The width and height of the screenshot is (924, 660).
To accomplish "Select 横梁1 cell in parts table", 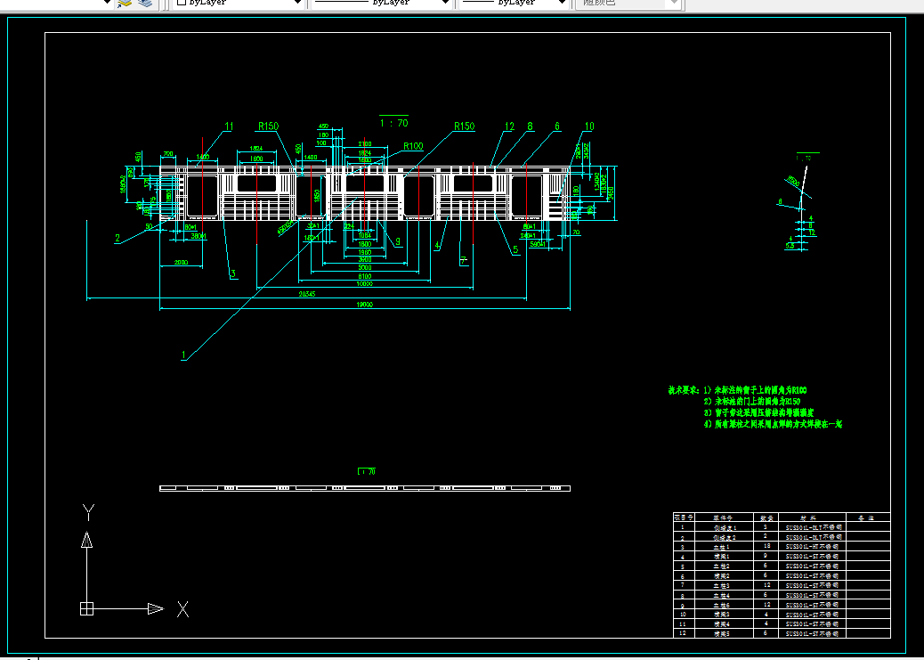I will (724, 556).
